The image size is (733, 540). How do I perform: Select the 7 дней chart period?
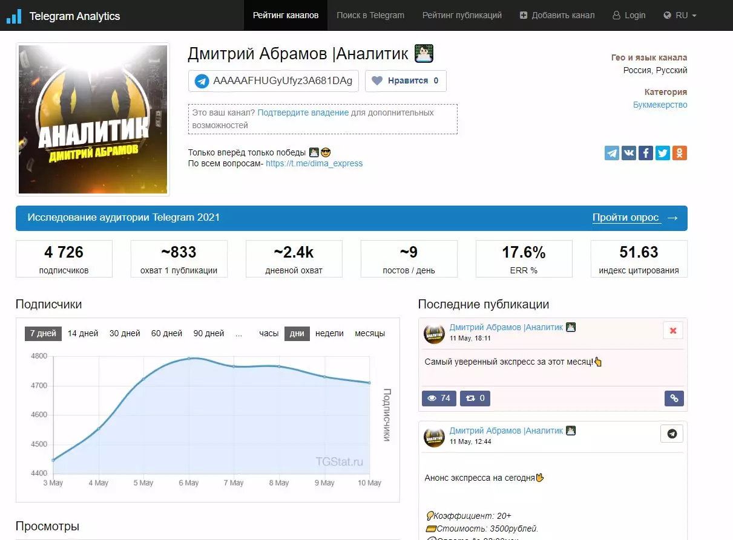[43, 333]
